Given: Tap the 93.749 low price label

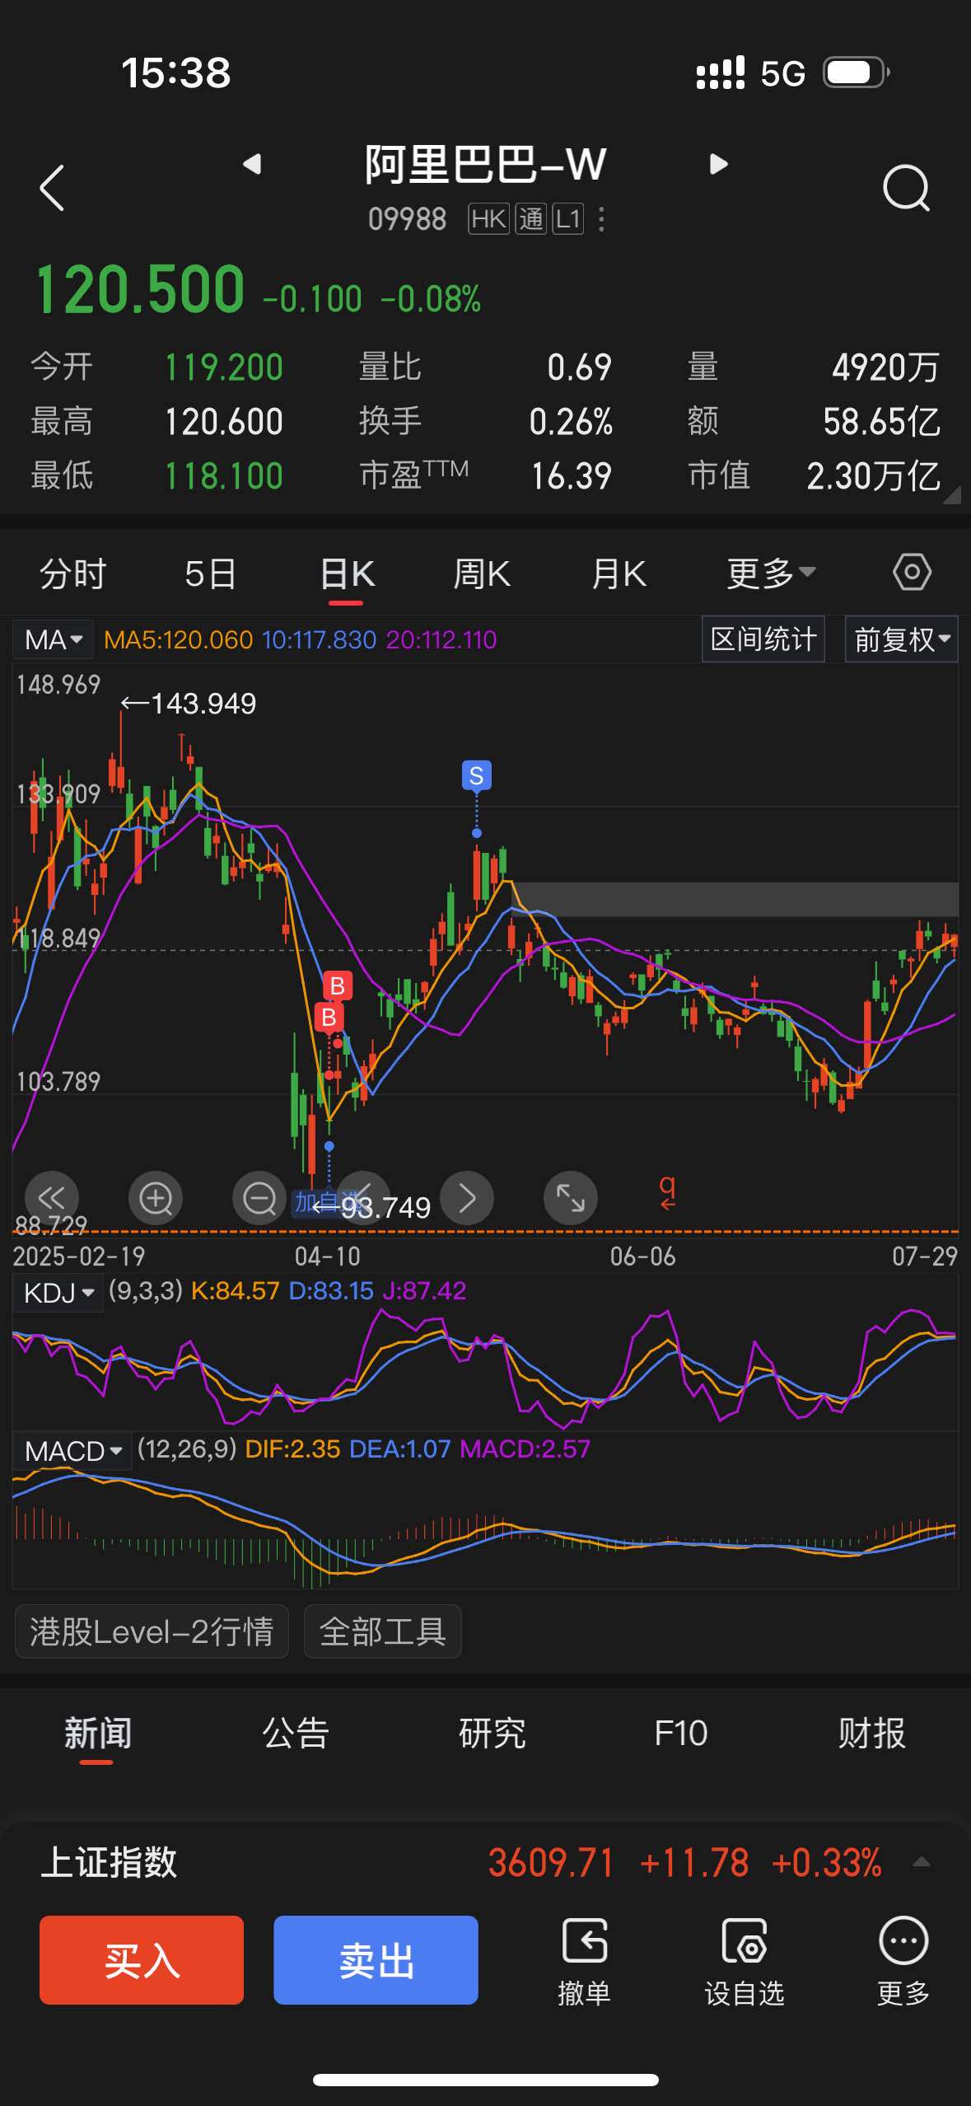Looking at the screenshot, I should coord(385,1207).
